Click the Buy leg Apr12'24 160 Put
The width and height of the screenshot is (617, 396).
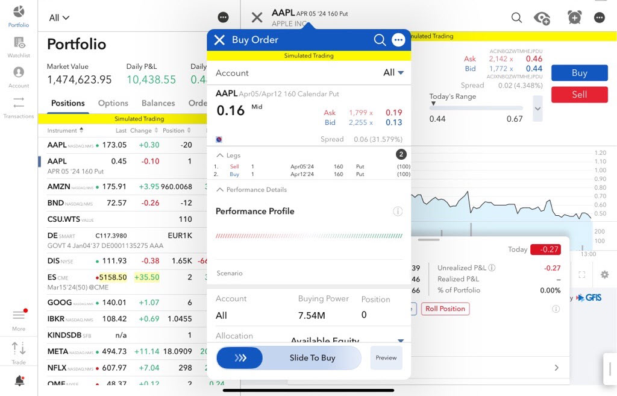coord(312,174)
